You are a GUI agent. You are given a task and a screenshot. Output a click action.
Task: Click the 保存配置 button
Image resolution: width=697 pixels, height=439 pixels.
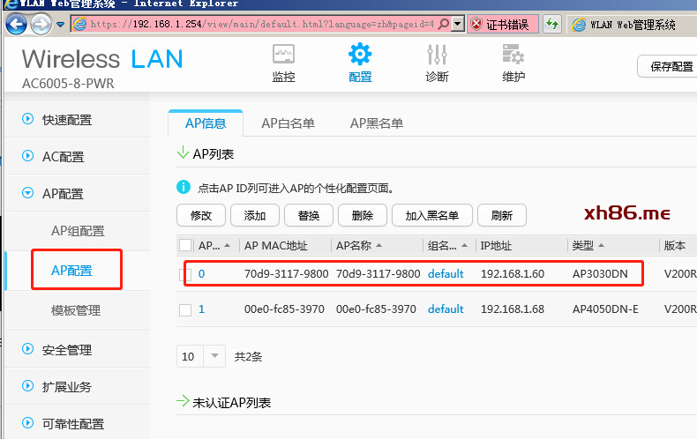tap(670, 66)
